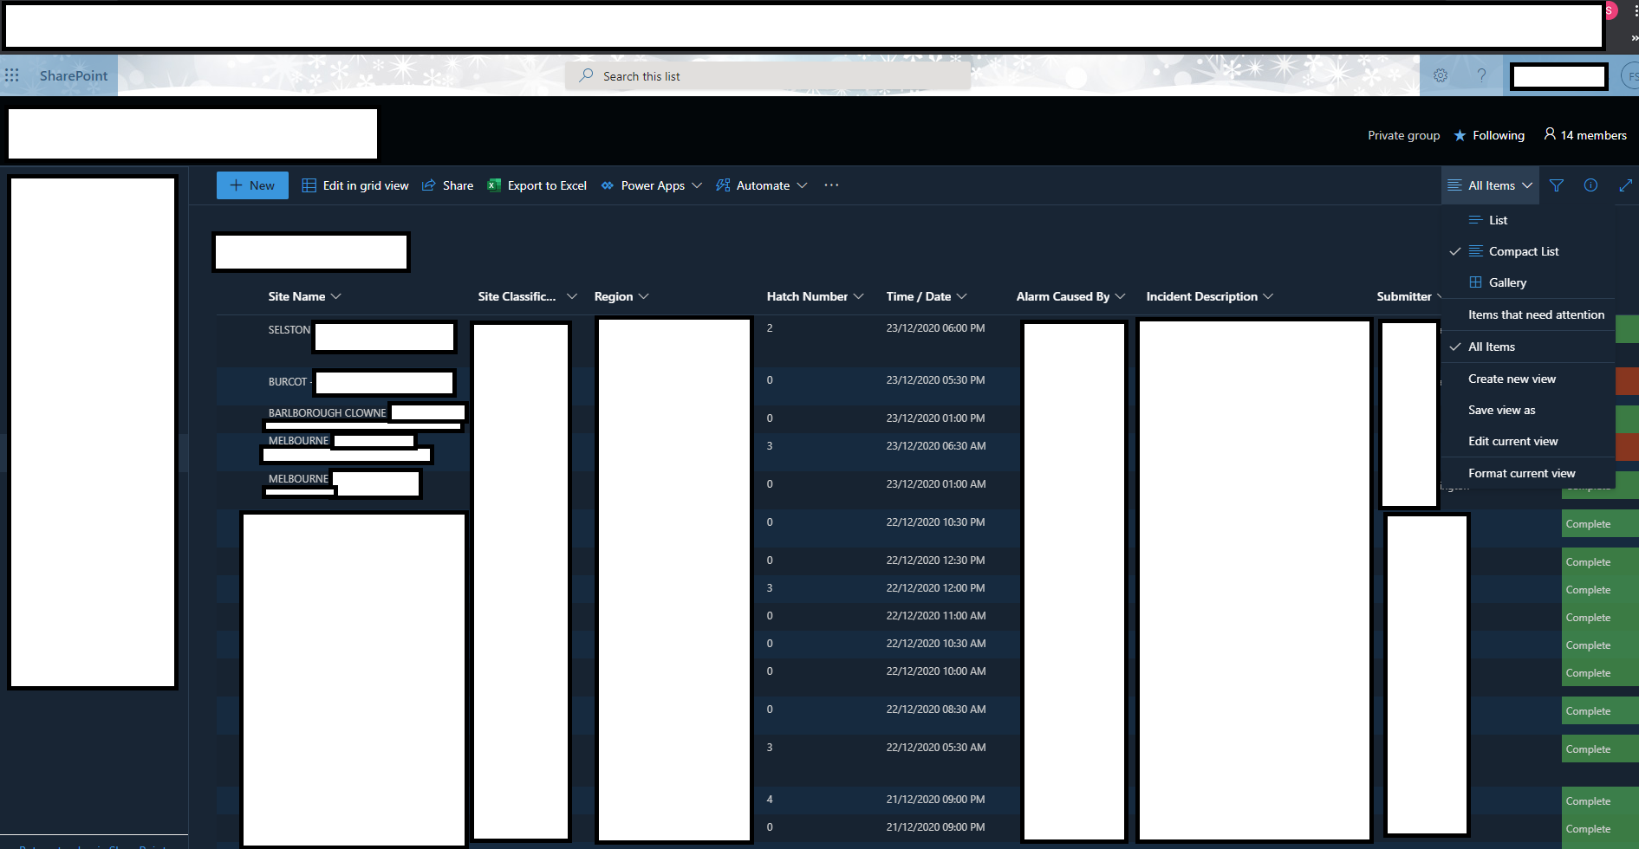Select List layout in view menu
The image size is (1639, 849).
pyautogui.click(x=1528, y=220)
